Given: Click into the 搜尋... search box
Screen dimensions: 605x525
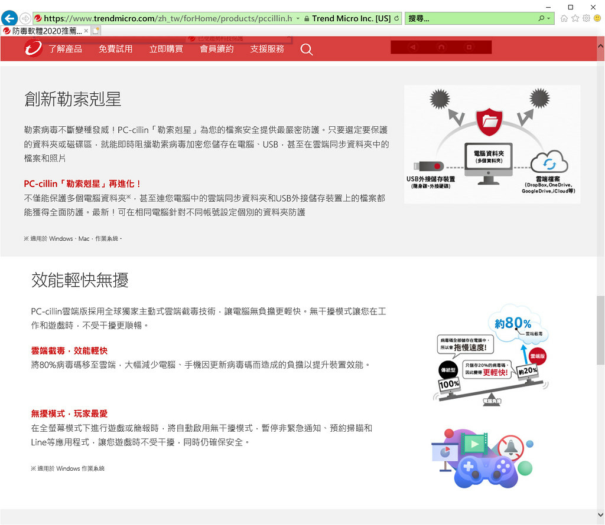Looking at the screenshot, I should tap(471, 18).
